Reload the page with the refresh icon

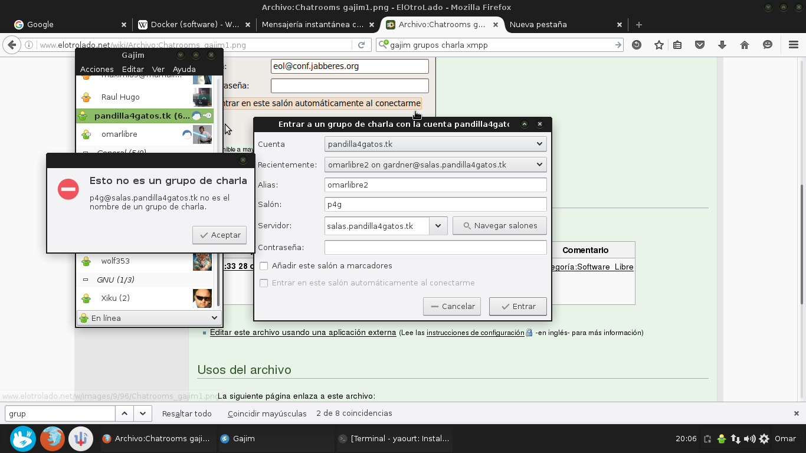pos(362,45)
